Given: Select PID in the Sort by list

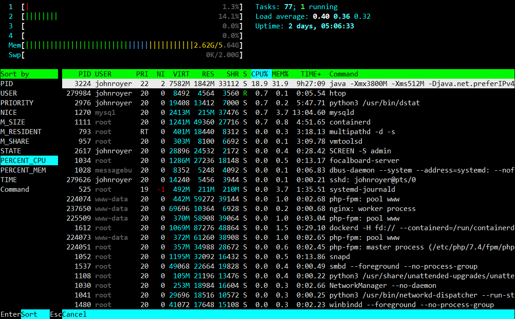Looking at the screenshot, I should click(x=29, y=84).
